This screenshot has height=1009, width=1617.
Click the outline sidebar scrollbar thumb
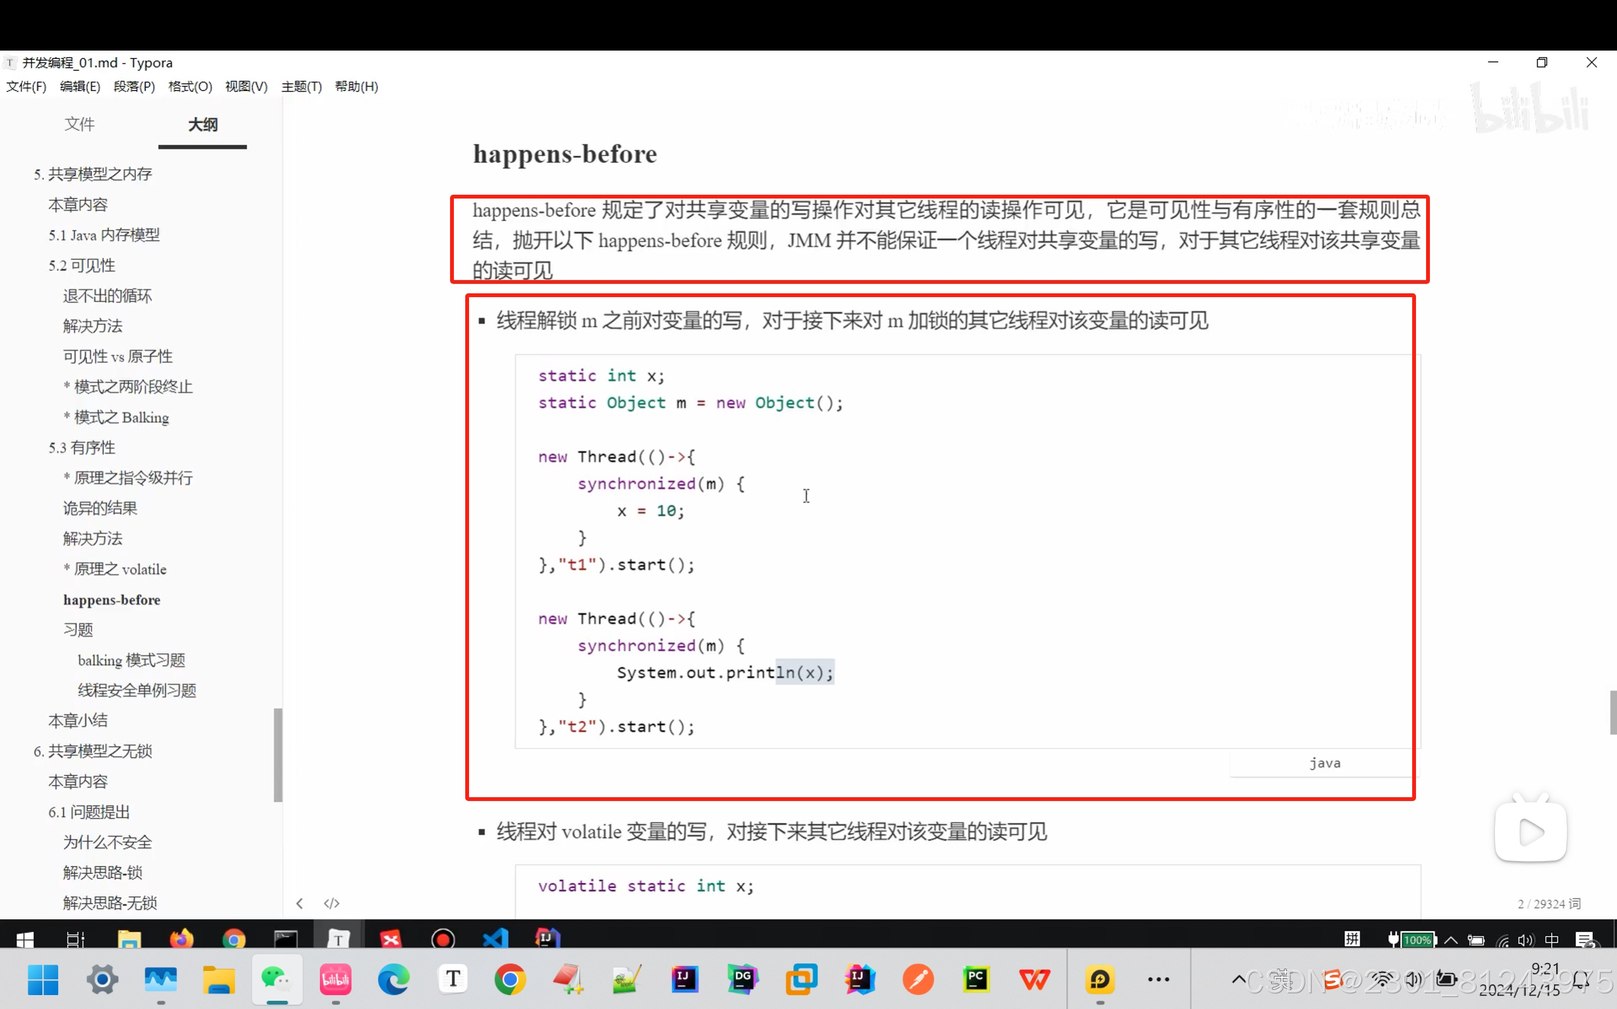pos(278,755)
